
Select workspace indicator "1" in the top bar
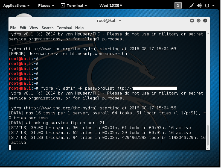pos(178,5)
